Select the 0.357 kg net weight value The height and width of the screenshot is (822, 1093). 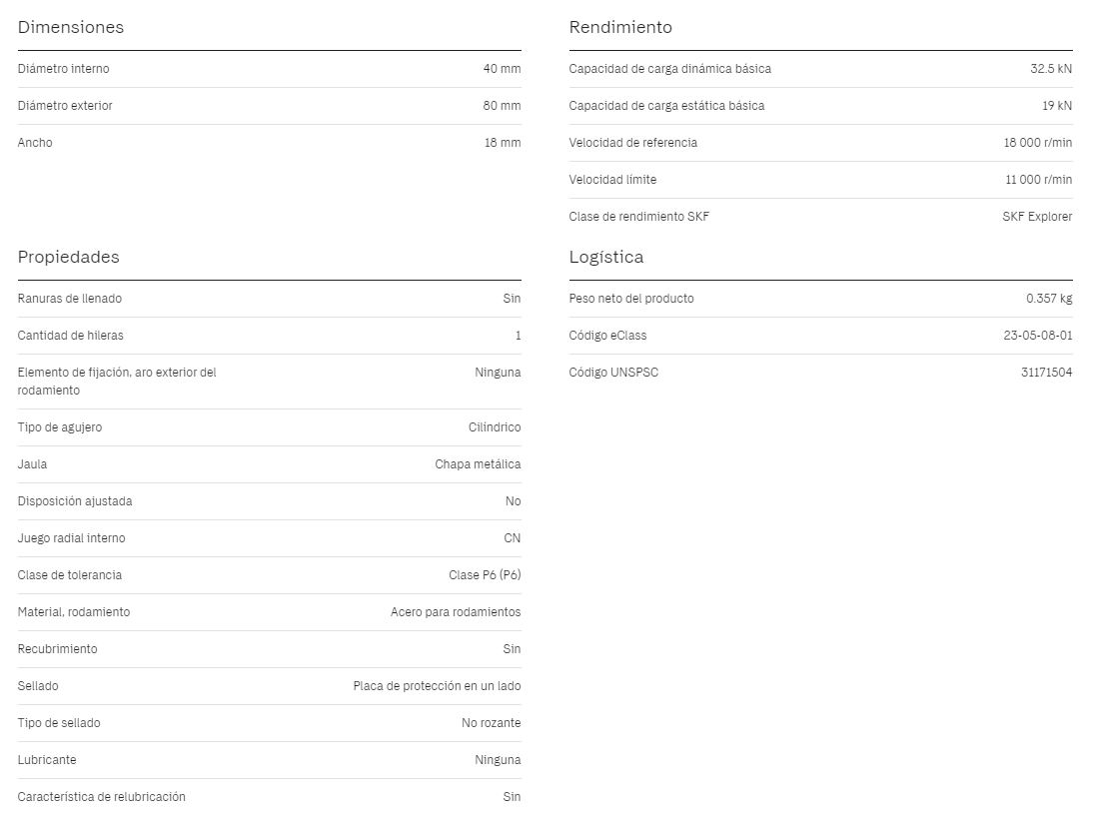pyautogui.click(x=1049, y=299)
